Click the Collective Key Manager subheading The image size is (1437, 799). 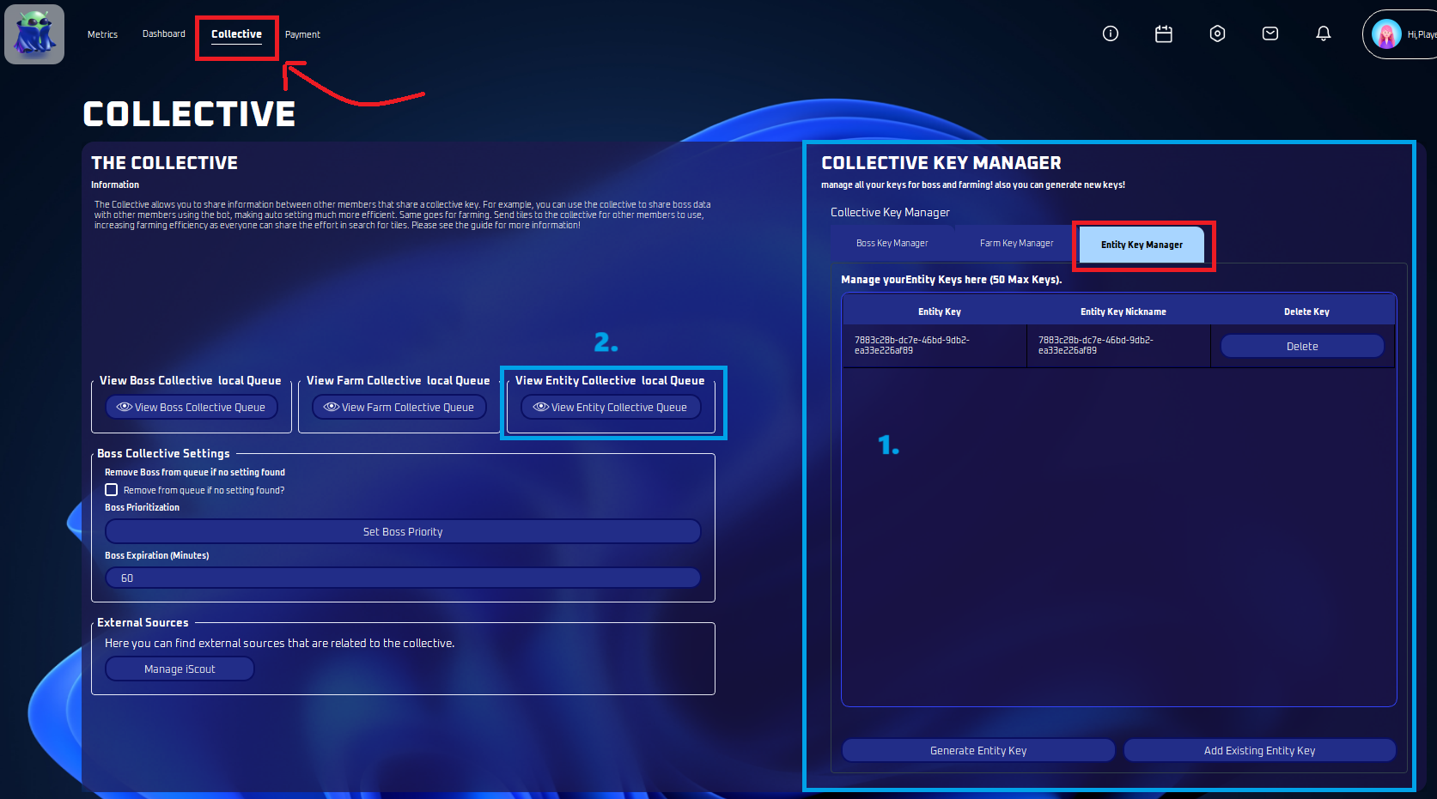coord(890,212)
